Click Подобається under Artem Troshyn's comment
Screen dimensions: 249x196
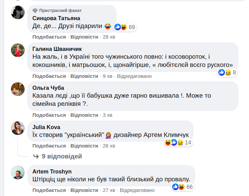point(49,190)
